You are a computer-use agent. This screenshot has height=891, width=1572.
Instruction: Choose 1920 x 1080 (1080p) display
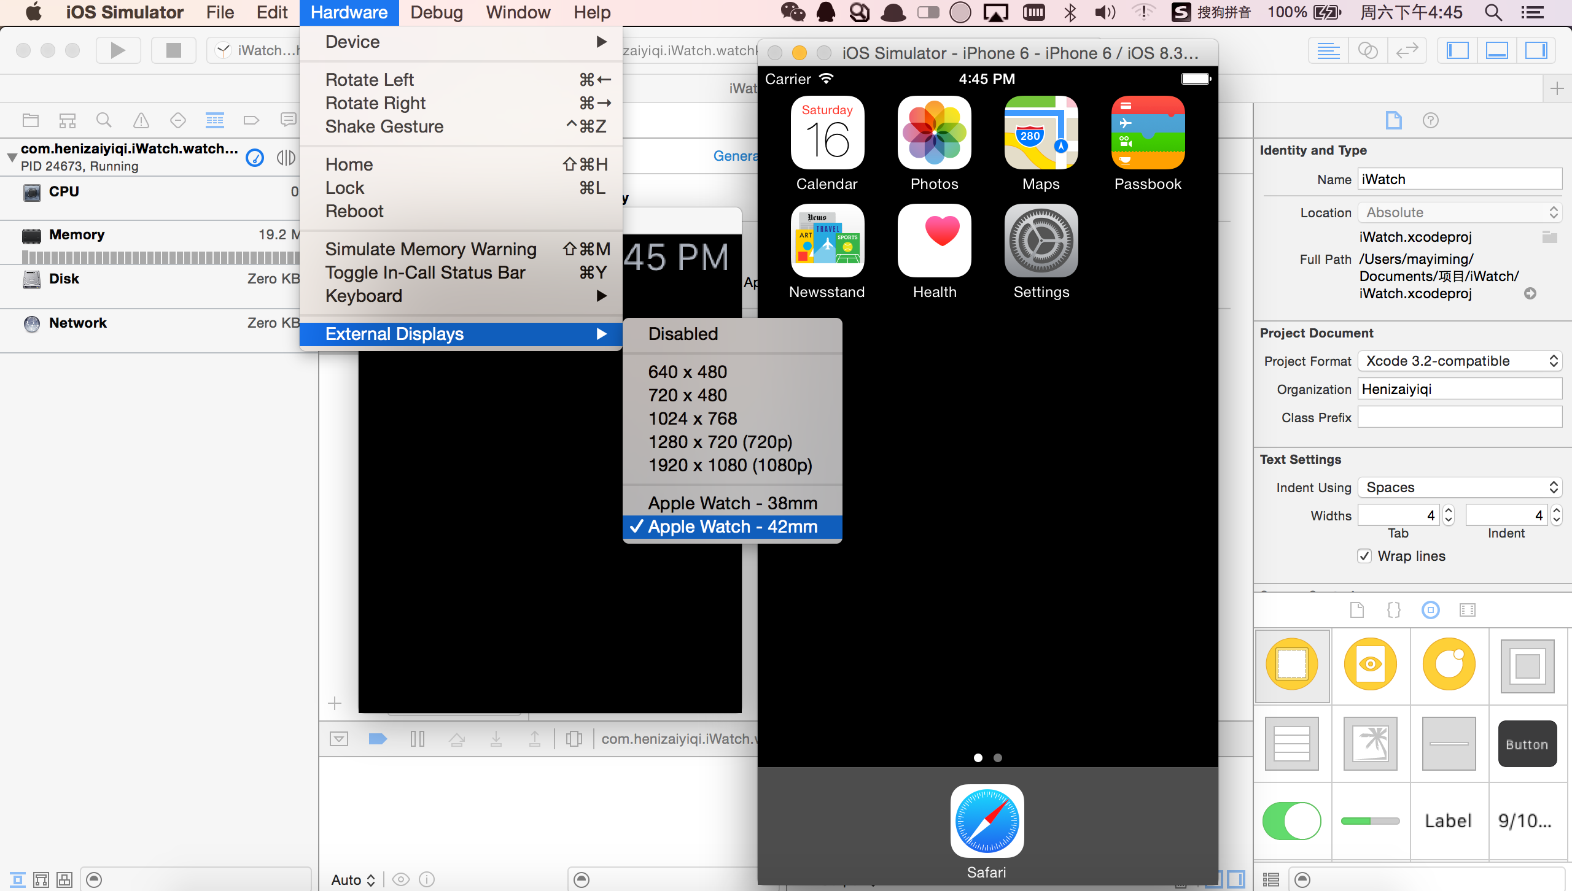(x=733, y=465)
